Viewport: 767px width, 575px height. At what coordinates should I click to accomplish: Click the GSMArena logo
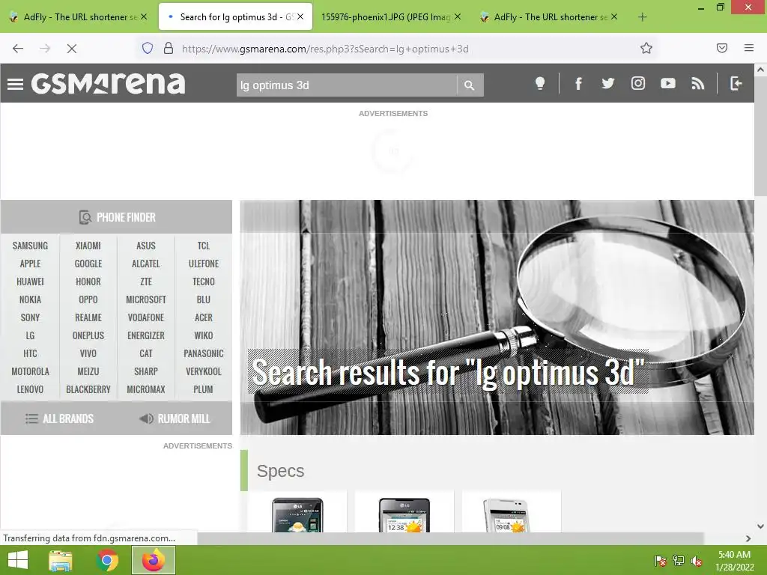coord(108,83)
